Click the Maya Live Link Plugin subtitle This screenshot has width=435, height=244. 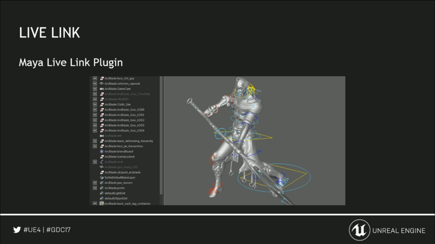pos(71,63)
